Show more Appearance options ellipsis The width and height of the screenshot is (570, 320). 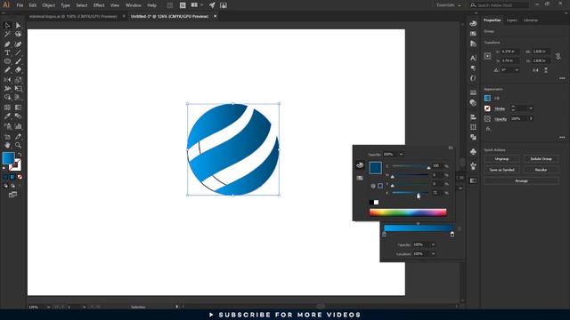pyautogui.click(x=562, y=138)
